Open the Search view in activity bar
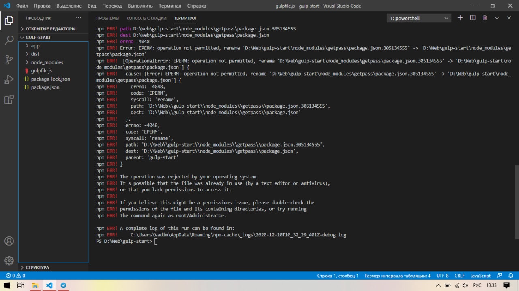Image resolution: width=519 pixels, height=291 pixels. (x=9, y=40)
